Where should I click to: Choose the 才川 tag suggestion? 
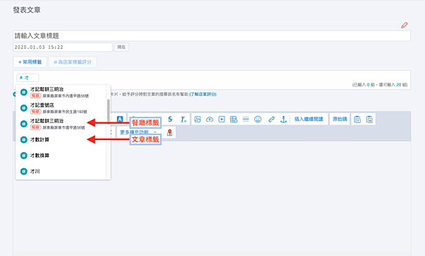(x=61, y=171)
